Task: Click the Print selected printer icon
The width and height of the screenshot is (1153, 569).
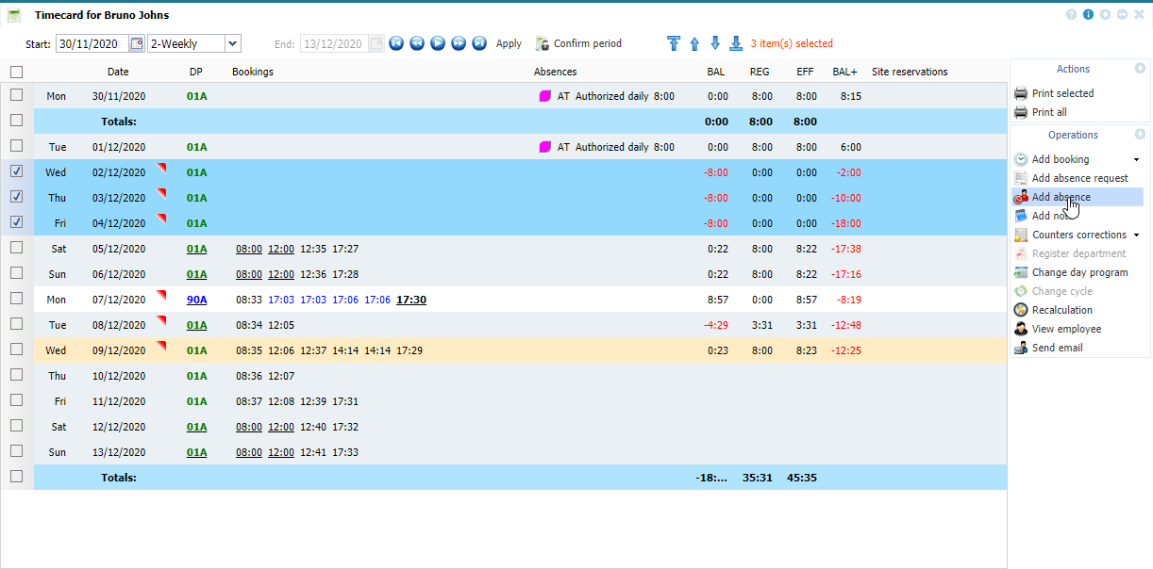Action: pos(1021,93)
